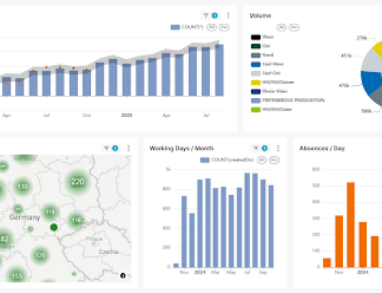
Task: Toggle Nord legend entry in Volume chart
Action: click(x=262, y=55)
